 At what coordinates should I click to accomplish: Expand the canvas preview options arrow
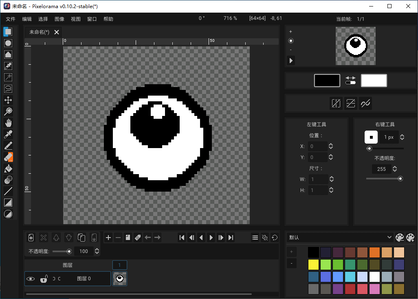(x=290, y=60)
